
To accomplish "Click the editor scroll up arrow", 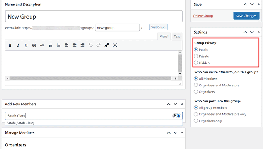I will tap(180, 53).
